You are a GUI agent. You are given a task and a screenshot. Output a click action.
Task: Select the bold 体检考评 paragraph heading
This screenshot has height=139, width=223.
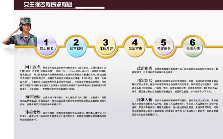click(x=33, y=112)
